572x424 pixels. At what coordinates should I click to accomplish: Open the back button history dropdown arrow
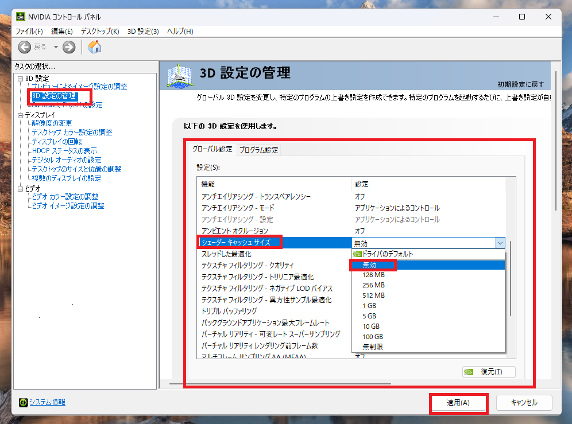click(x=56, y=47)
